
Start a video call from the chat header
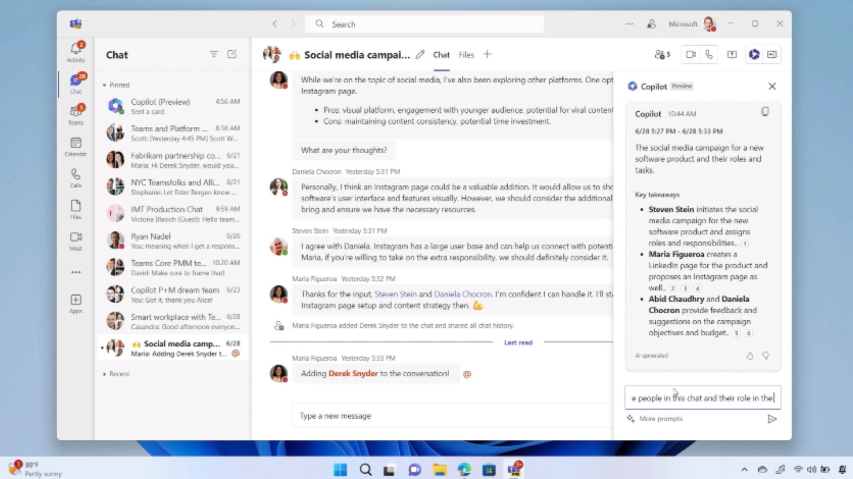pyautogui.click(x=690, y=54)
